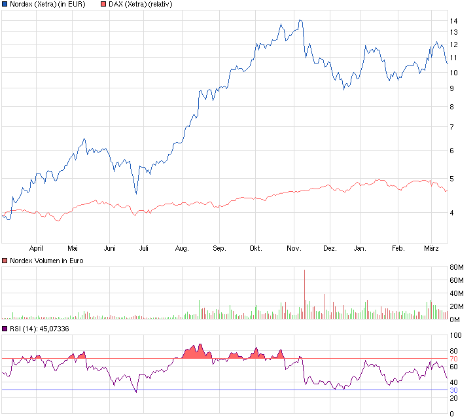The height and width of the screenshot is (419, 475).
Task: Click the volume axis label 20M
Action: click(457, 306)
